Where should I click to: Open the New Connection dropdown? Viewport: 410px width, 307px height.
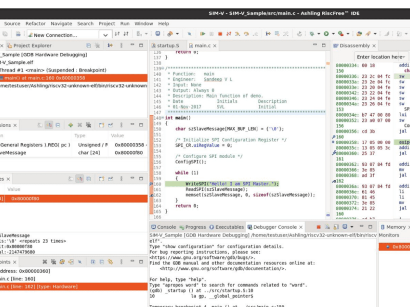105,35
